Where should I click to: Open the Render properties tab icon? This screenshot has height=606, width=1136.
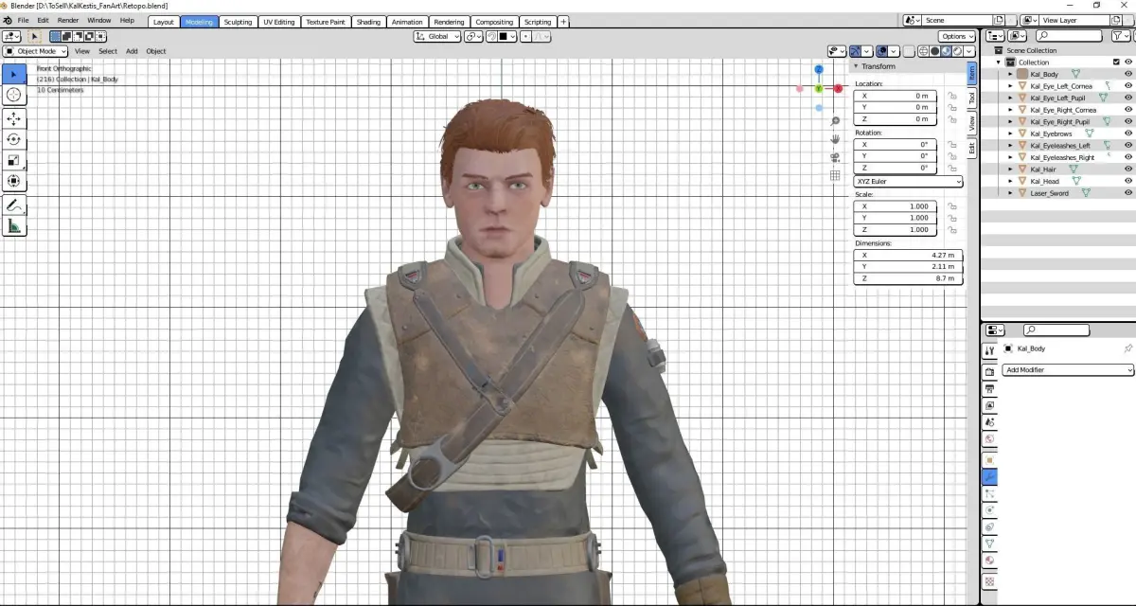tap(989, 372)
